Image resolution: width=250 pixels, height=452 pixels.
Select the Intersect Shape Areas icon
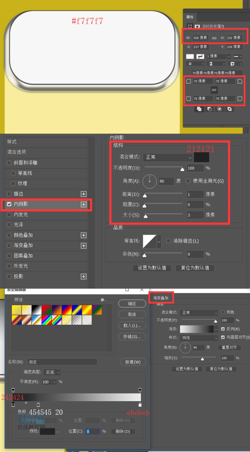(x=219, y=109)
